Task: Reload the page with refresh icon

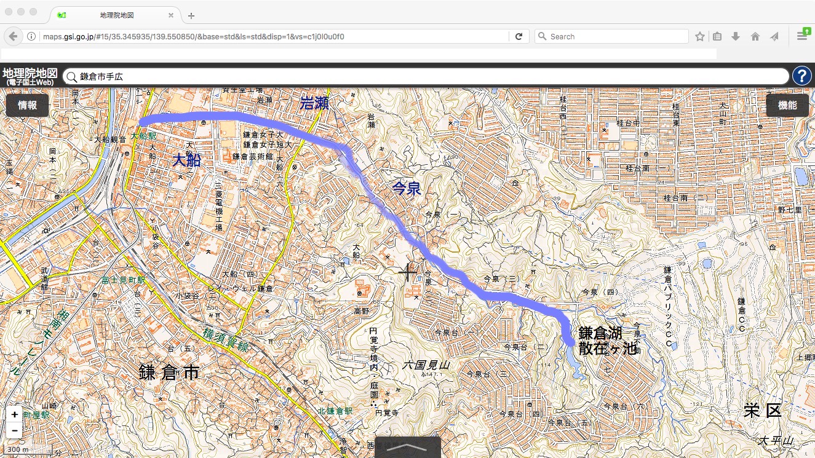Action: point(519,36)
